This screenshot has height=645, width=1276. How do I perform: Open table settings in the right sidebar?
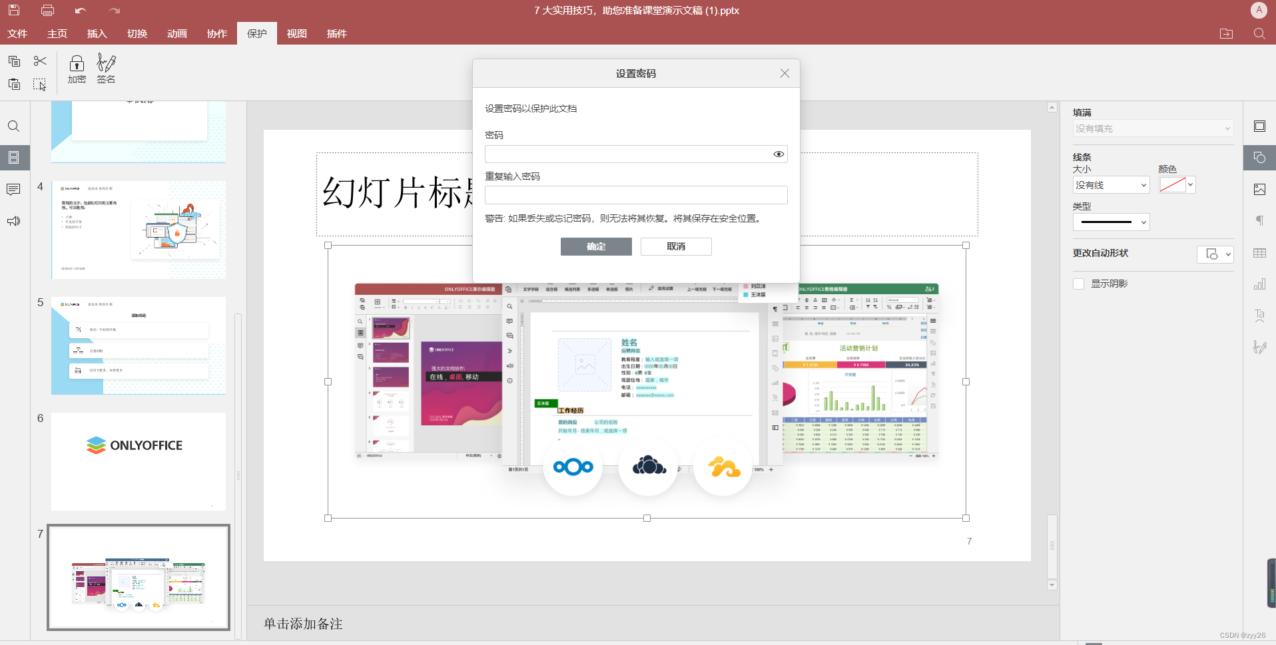tap(1260, 253)
